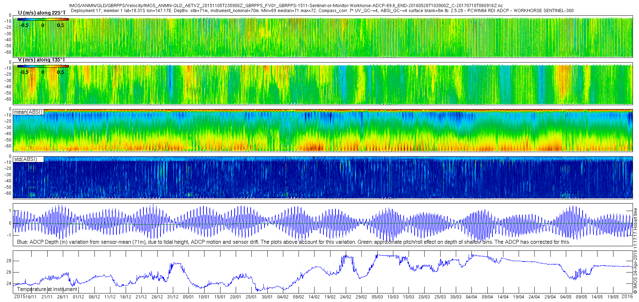Select the mean(ABSI) panel label
The width and height of the screenshot is (639, 302).
click(28, 112)
